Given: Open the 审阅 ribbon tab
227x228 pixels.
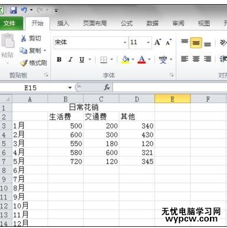Looking at the screenshot, I should [x=178, y=24].
